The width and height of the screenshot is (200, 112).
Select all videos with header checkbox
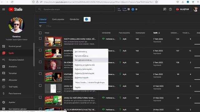click(x=40, y=33)
